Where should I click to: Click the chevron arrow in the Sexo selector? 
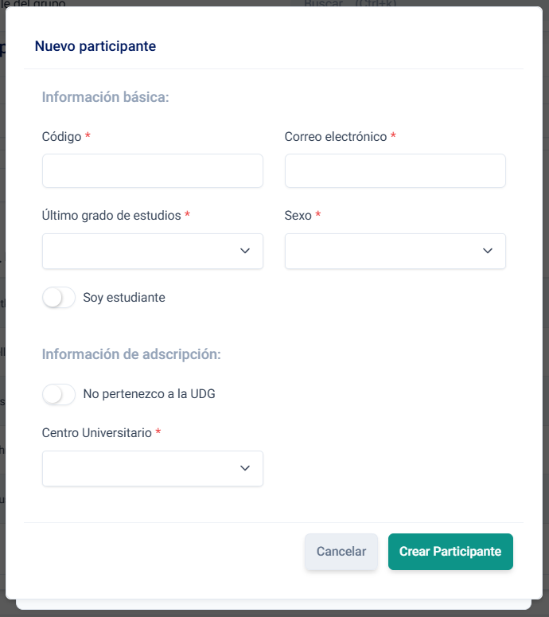pyautogui.click(x=488, y=251)
